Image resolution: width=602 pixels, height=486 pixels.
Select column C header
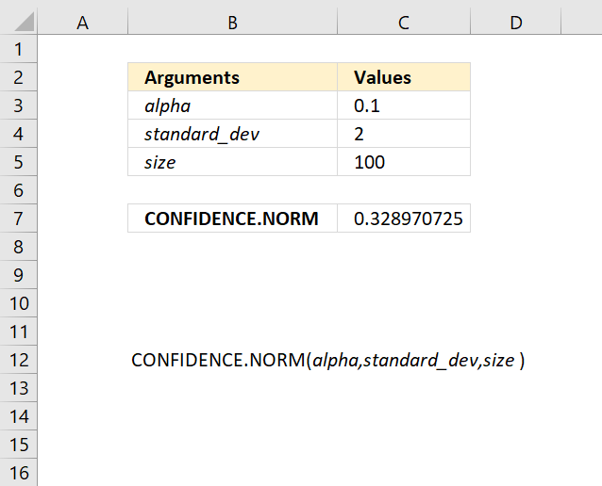[404, 23]
